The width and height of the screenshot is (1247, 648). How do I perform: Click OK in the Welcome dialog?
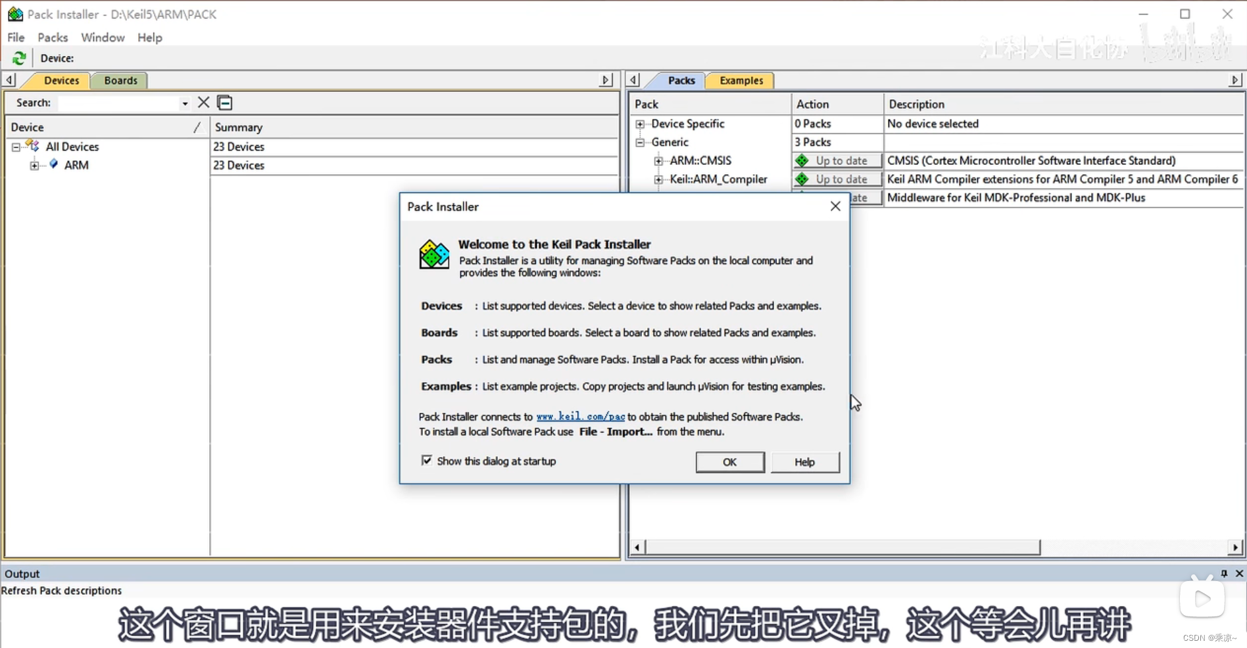pos(730,462)
